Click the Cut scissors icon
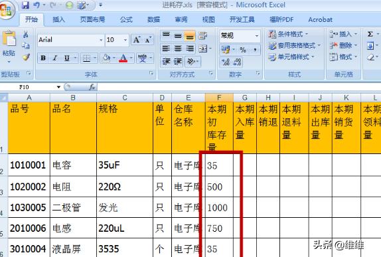 [x=26, y=35]
